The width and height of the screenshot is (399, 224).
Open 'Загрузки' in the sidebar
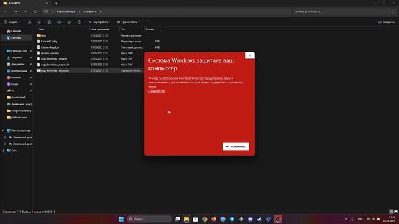click(x=16, y=58)
